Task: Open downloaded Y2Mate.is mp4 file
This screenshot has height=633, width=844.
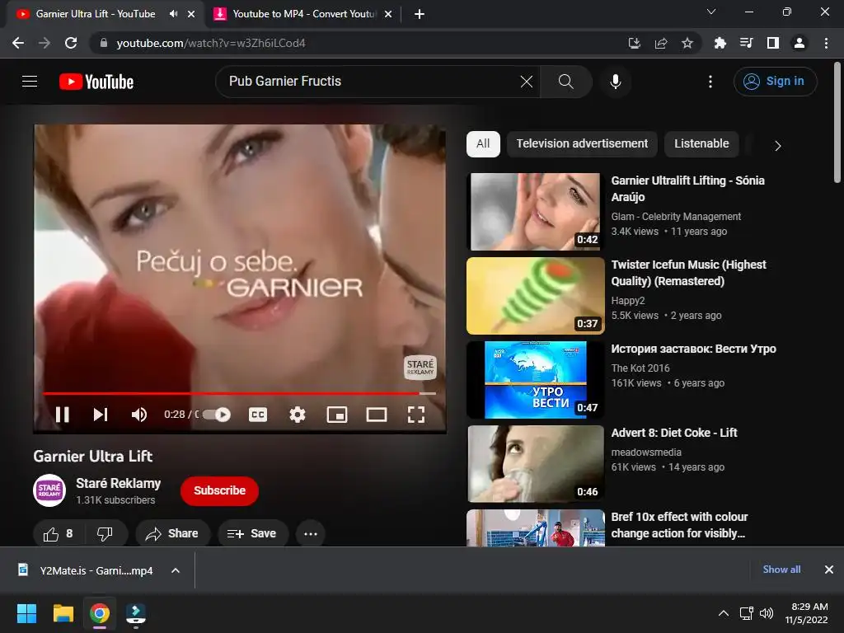Action: point(86,570)
